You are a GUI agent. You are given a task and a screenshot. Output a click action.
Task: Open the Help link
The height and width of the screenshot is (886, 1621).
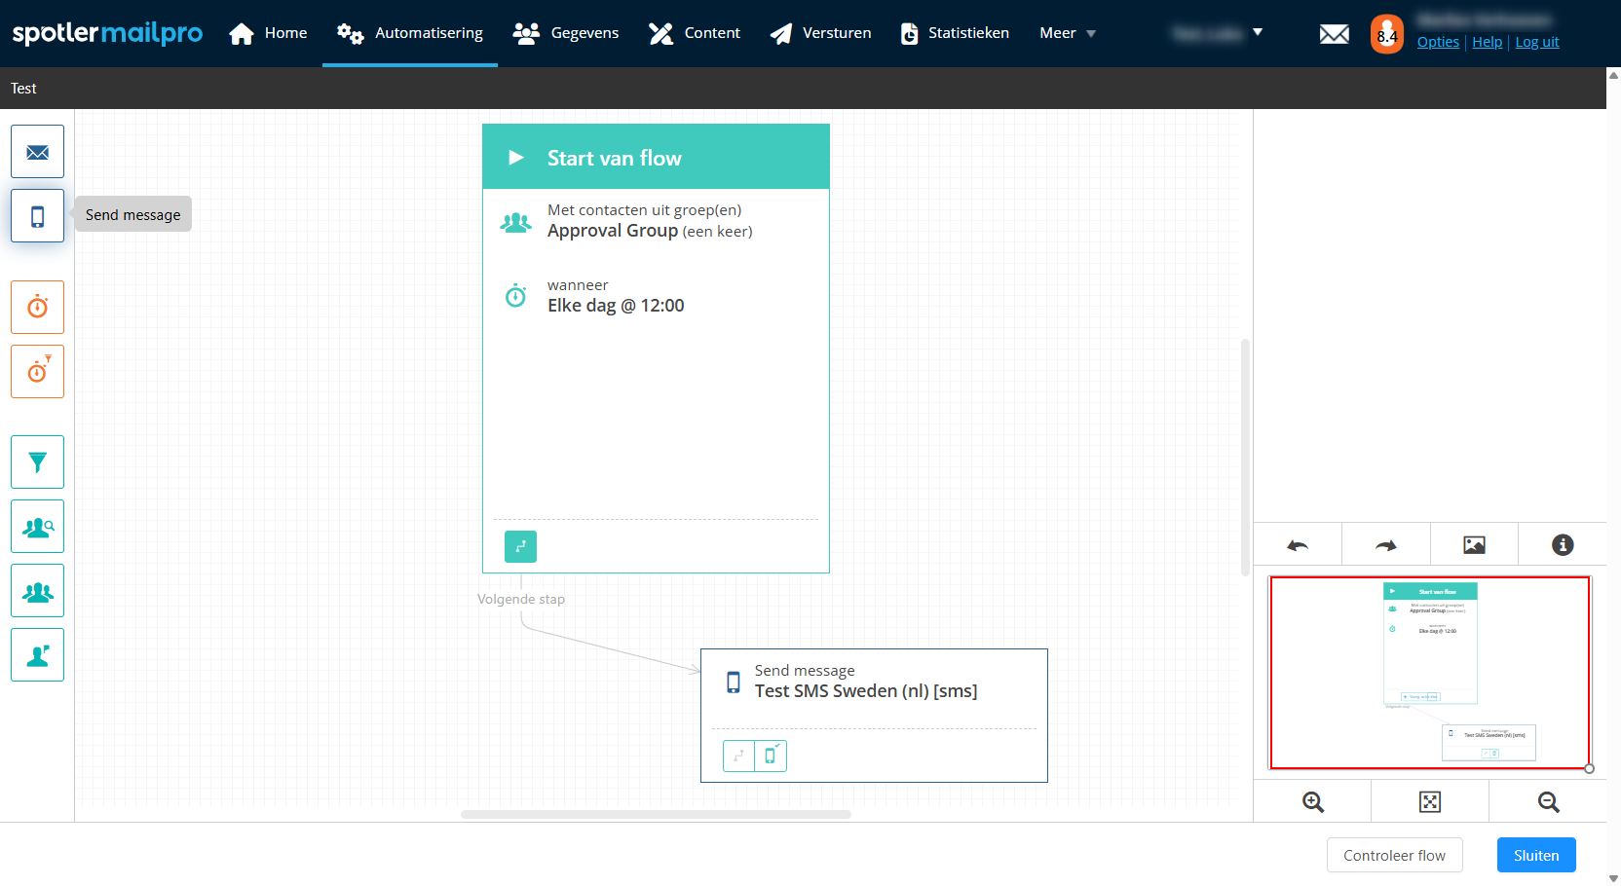pos(1487,42)
